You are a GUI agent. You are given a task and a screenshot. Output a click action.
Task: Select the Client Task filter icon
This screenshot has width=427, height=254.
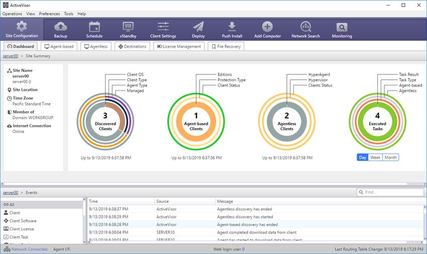click(x=6, y=237)
